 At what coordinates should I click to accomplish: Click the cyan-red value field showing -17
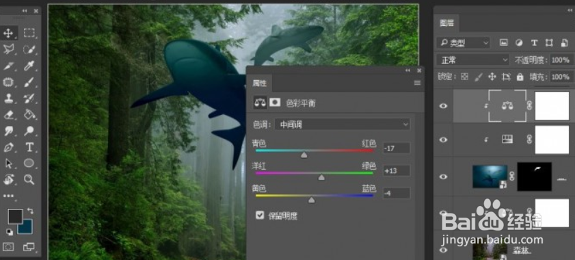click(397, 148)
